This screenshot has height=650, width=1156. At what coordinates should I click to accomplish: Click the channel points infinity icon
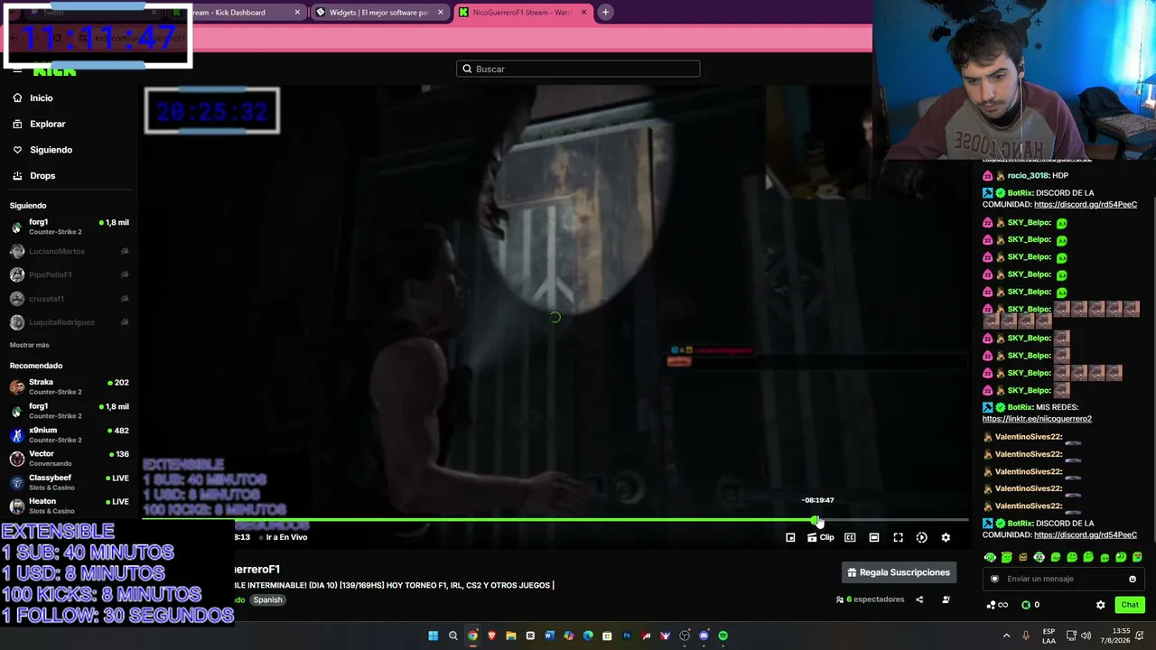pyautogui.click(x=997, y=605)
